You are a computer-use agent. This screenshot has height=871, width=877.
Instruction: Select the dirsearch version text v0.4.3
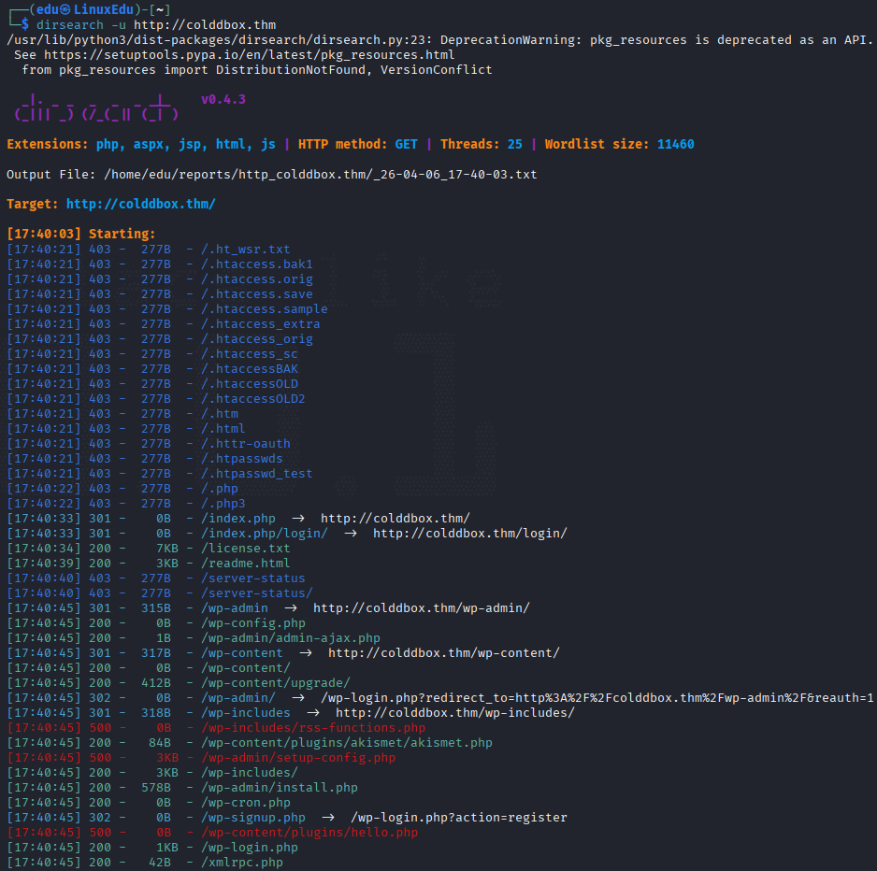coord(223,99)
